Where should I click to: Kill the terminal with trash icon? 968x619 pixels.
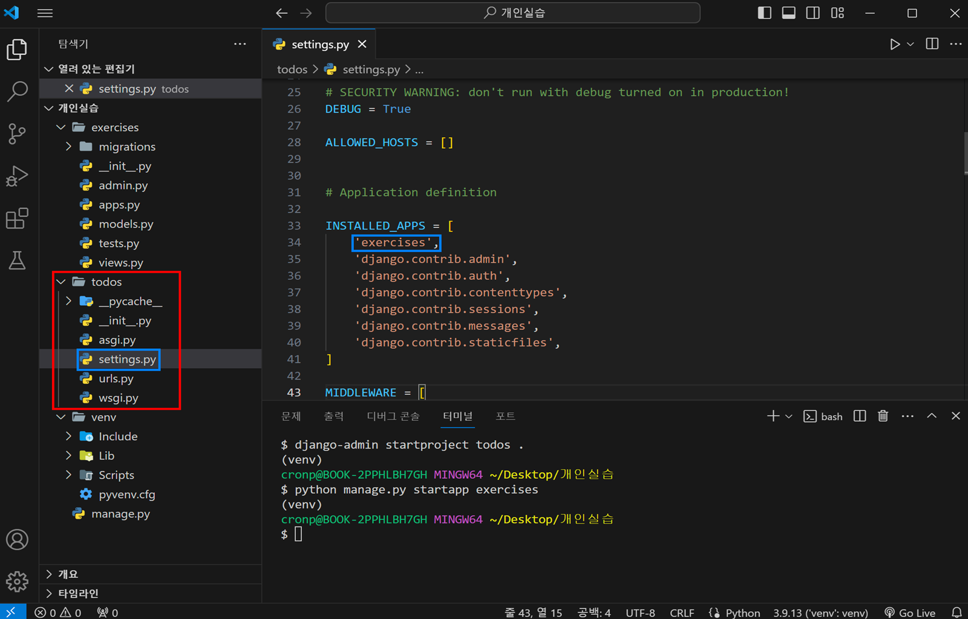(883, 416)
